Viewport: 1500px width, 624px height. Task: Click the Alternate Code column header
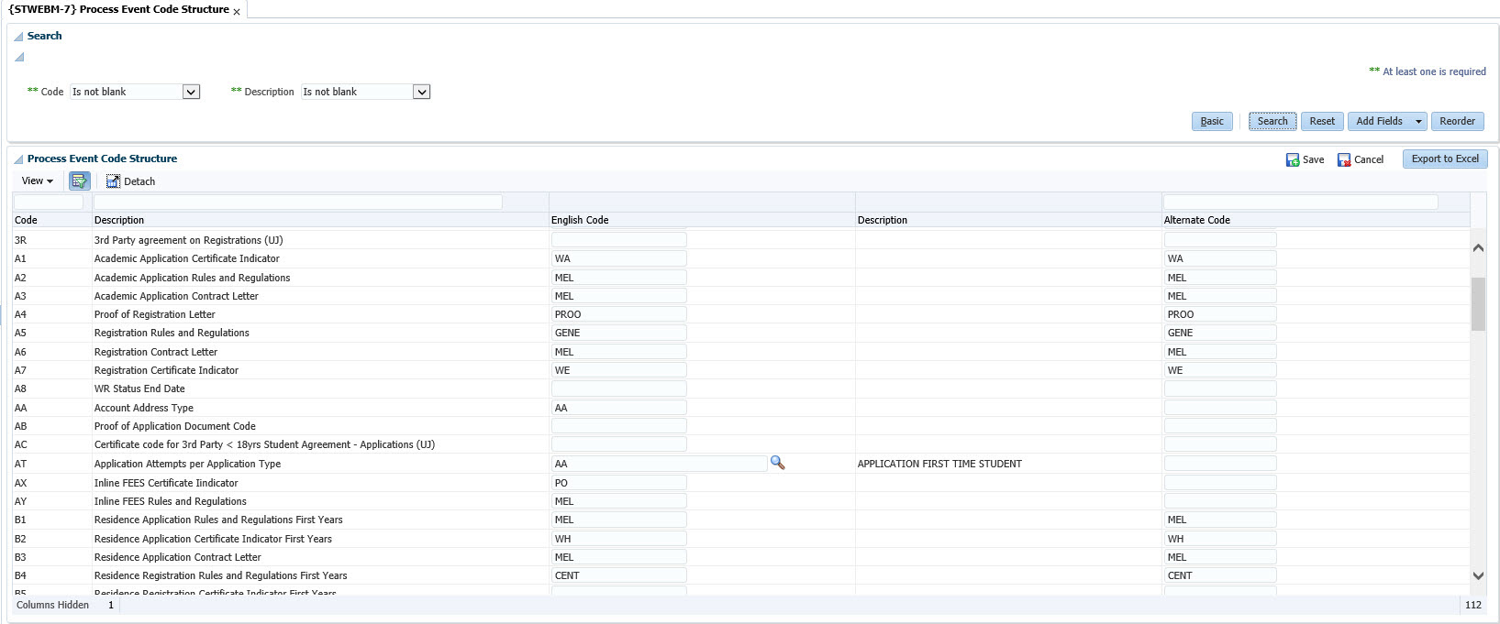point(1197,220)
